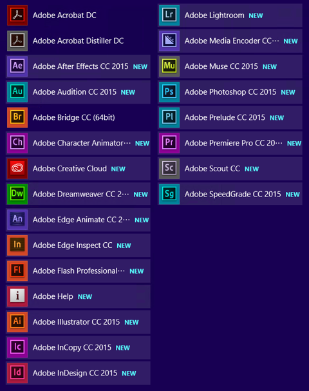Viewport: 309px width, 391px height.
Task: Open the Audition Au icon
Action: pos(17,91)
